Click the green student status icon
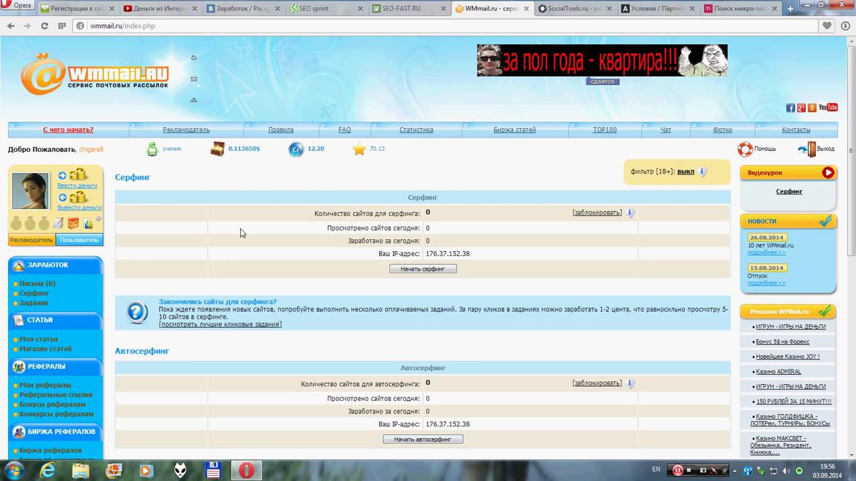Screen dimensions: 856x481 tap(152, 149)
